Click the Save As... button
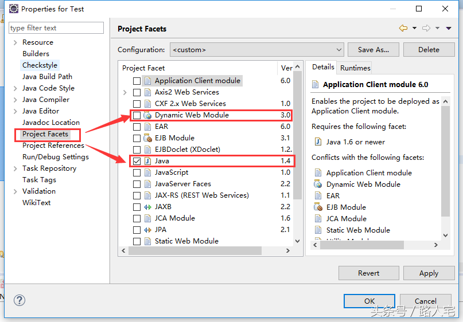The height and width of the screenshot is (322, 463). click(373, 50)
